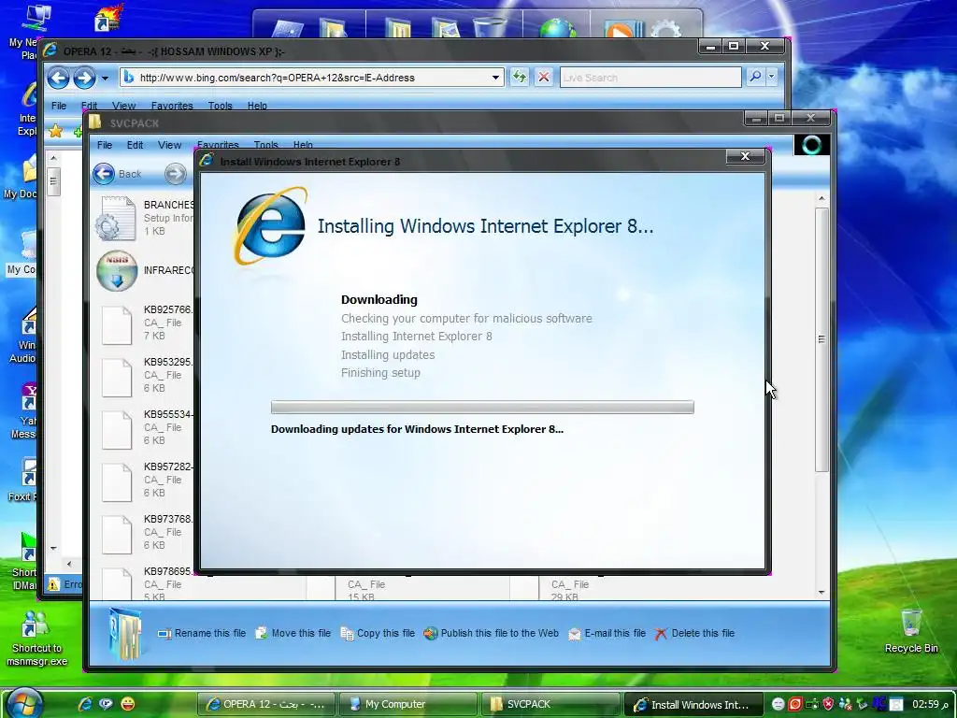
Task: Click the Windows Start orb
Action: 23,703
